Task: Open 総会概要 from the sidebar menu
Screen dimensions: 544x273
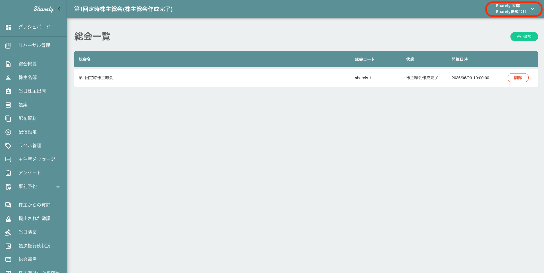Action: pyautogui.click(x=27, y=64)
